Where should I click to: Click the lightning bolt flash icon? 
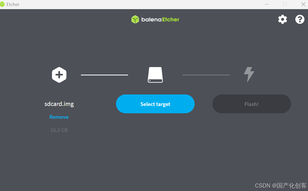tap(249, 75)
